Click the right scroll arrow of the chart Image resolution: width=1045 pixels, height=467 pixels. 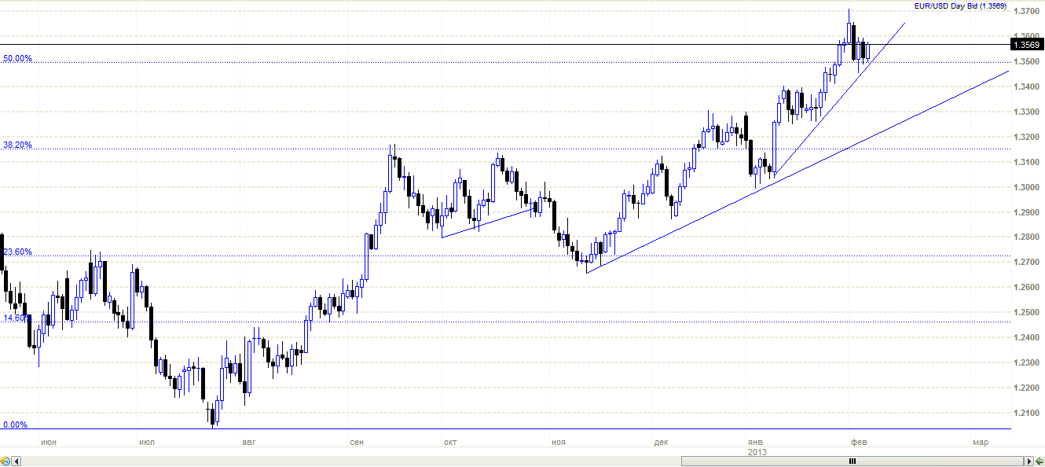pos(1027,461)
